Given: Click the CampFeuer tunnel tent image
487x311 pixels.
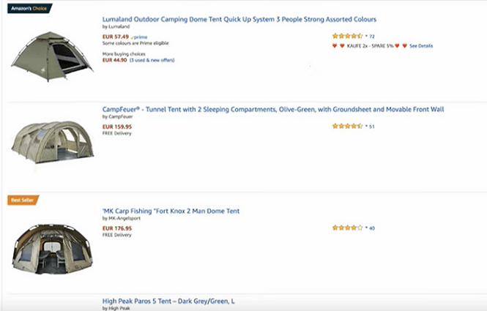Looking at the screenshot, I should coord(51,142).
